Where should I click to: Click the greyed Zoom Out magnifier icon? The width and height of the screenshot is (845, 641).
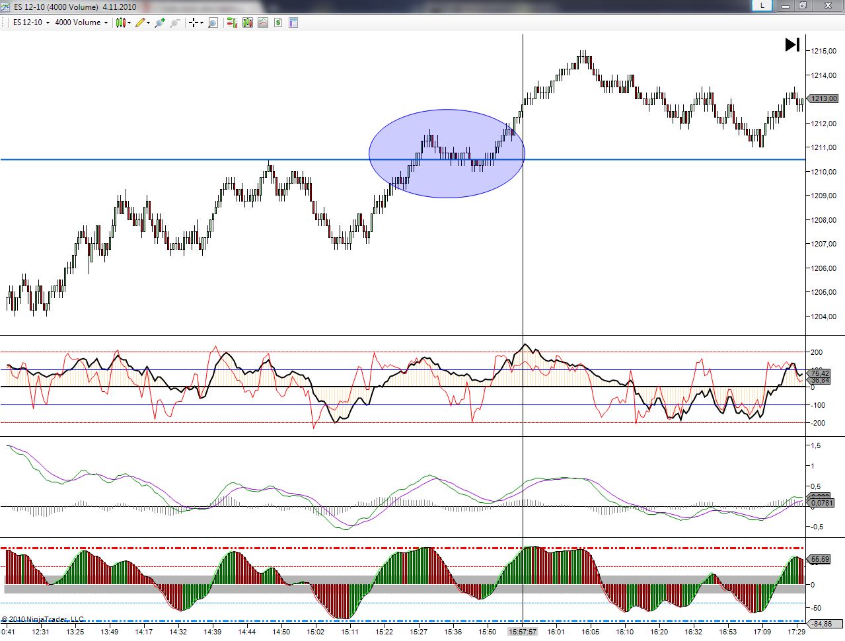(175, 22)
